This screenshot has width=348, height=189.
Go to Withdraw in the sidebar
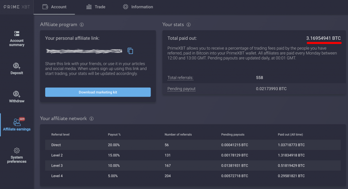tap(17, 97)
